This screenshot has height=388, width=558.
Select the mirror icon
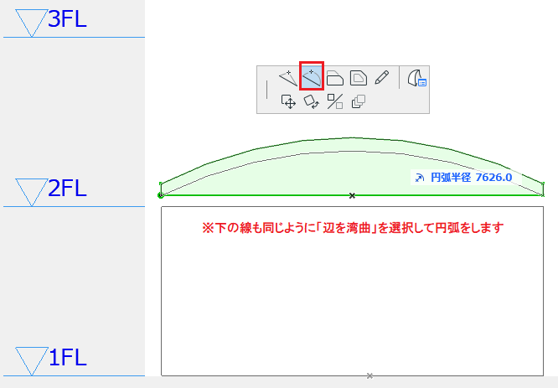pos(335,101)
